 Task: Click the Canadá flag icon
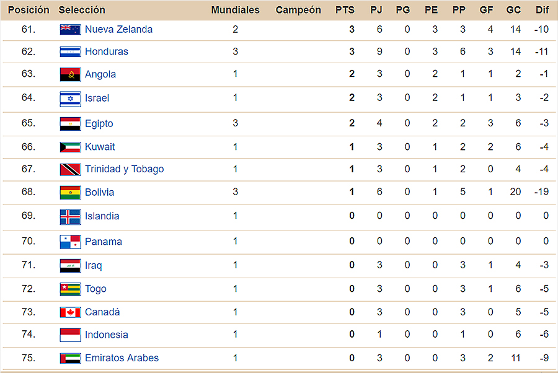pyautogui.click(x=70, y=312)
